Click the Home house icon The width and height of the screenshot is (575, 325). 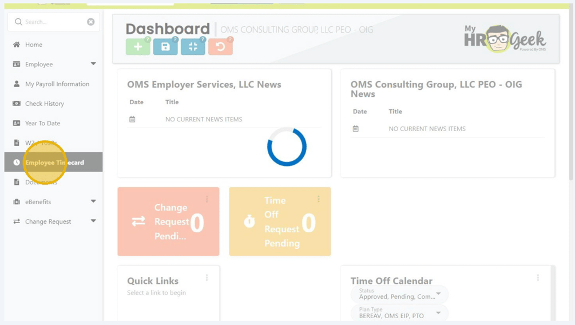pos(17,45)
